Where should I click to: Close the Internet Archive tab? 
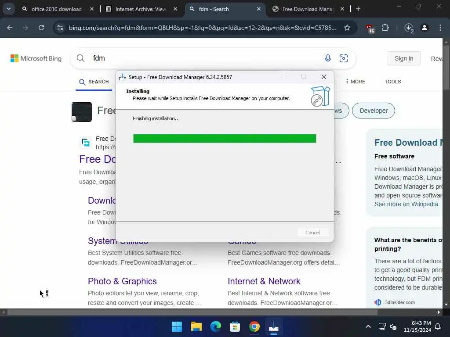point(175,9)
